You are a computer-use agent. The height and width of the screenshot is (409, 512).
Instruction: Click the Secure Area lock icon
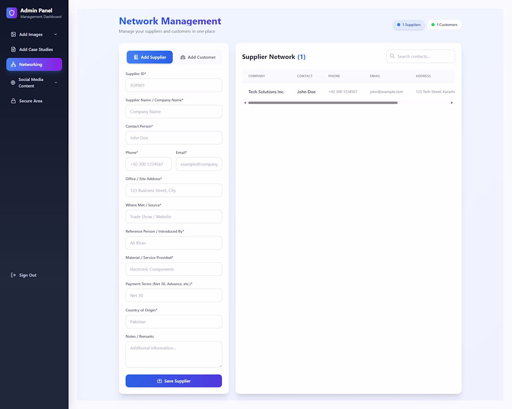[13, 101]
